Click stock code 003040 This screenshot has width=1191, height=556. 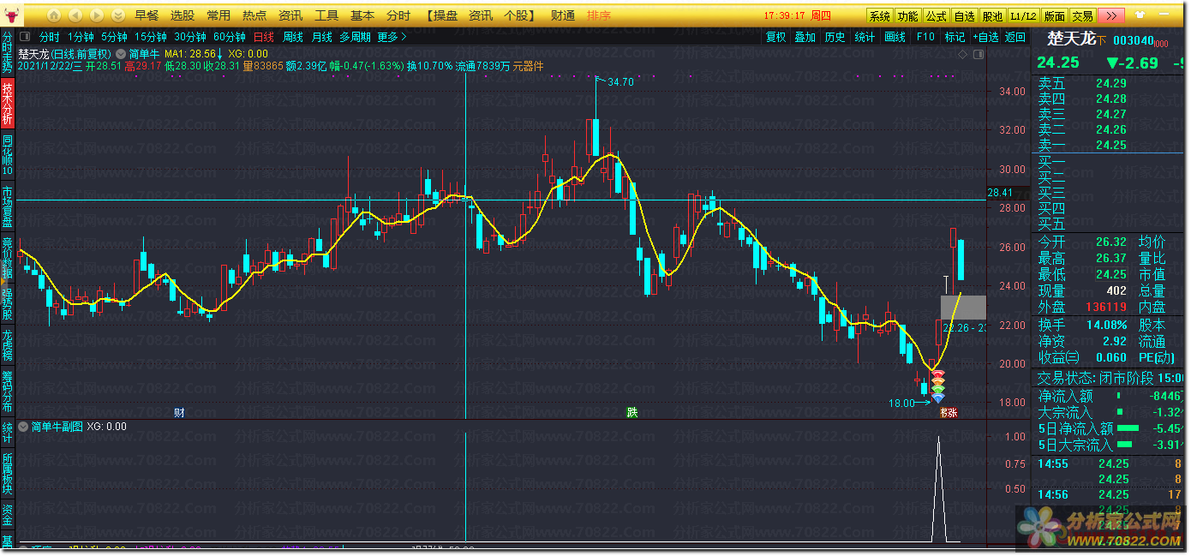pyautogui.click(x=1132, y=40)
